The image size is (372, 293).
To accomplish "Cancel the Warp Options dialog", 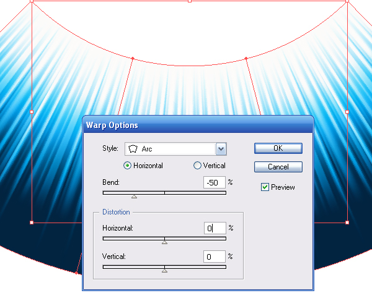I will 278,167.
